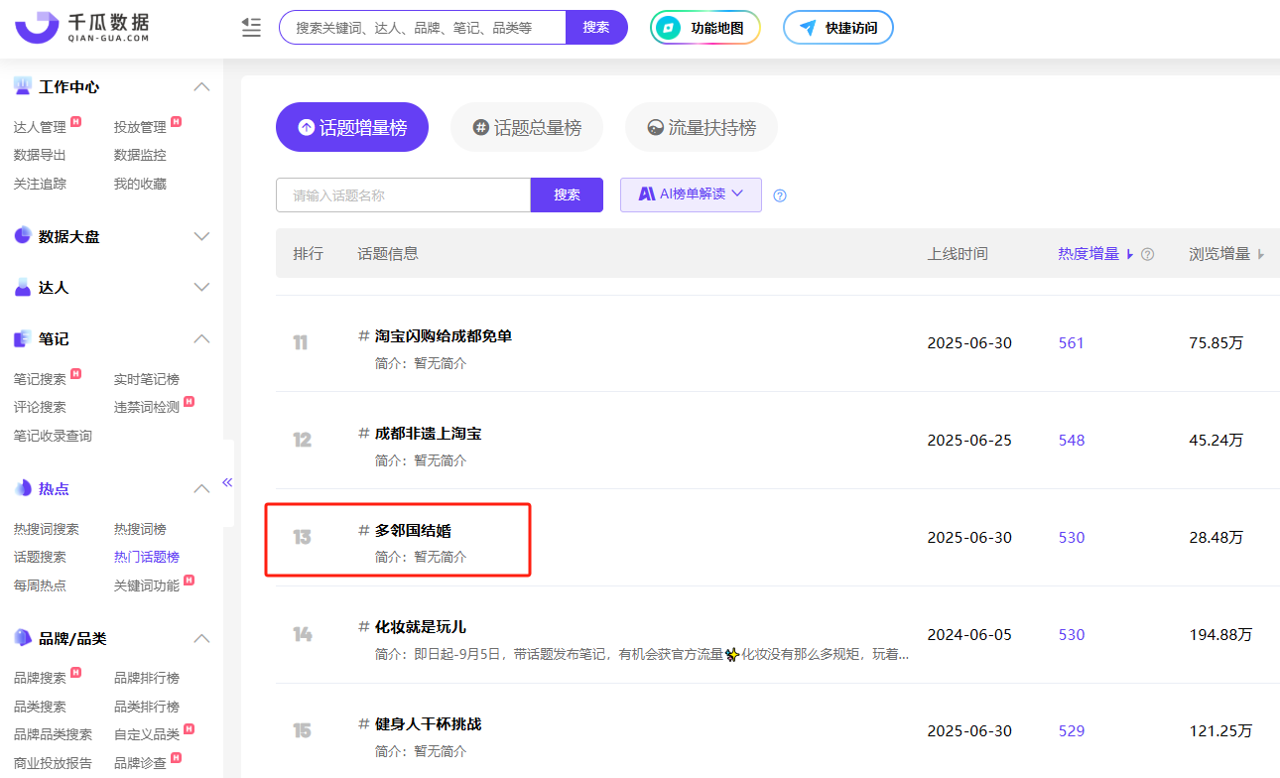Viewport: 1280px width, 778px height.
Task: Open the AI榜单解读 dropdown
Action: coord(691,194)
